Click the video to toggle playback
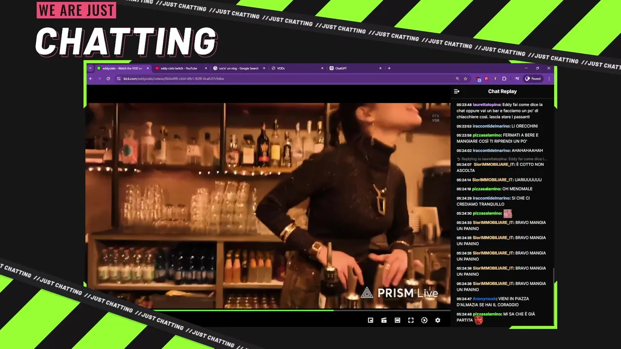 268,206
